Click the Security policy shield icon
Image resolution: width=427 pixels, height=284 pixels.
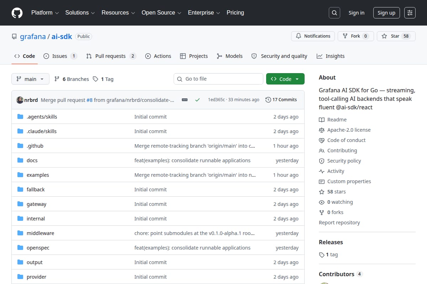pos(322,161)
